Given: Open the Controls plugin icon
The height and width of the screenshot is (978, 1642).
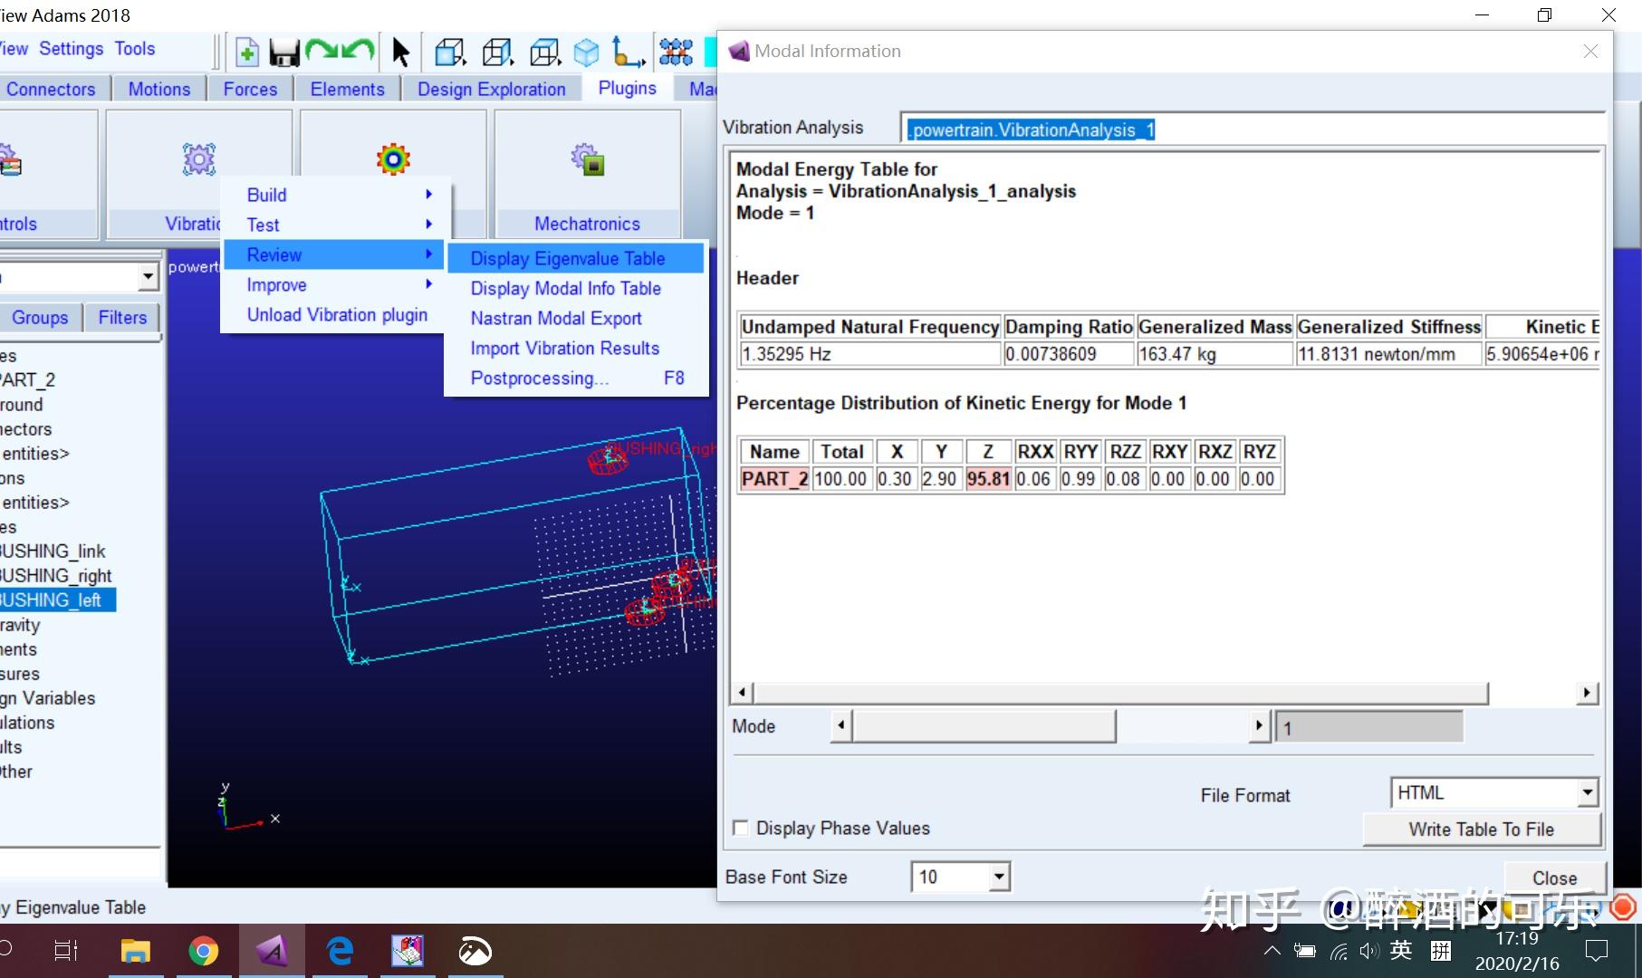Looking at the screenshot, I should pos(9,161).
